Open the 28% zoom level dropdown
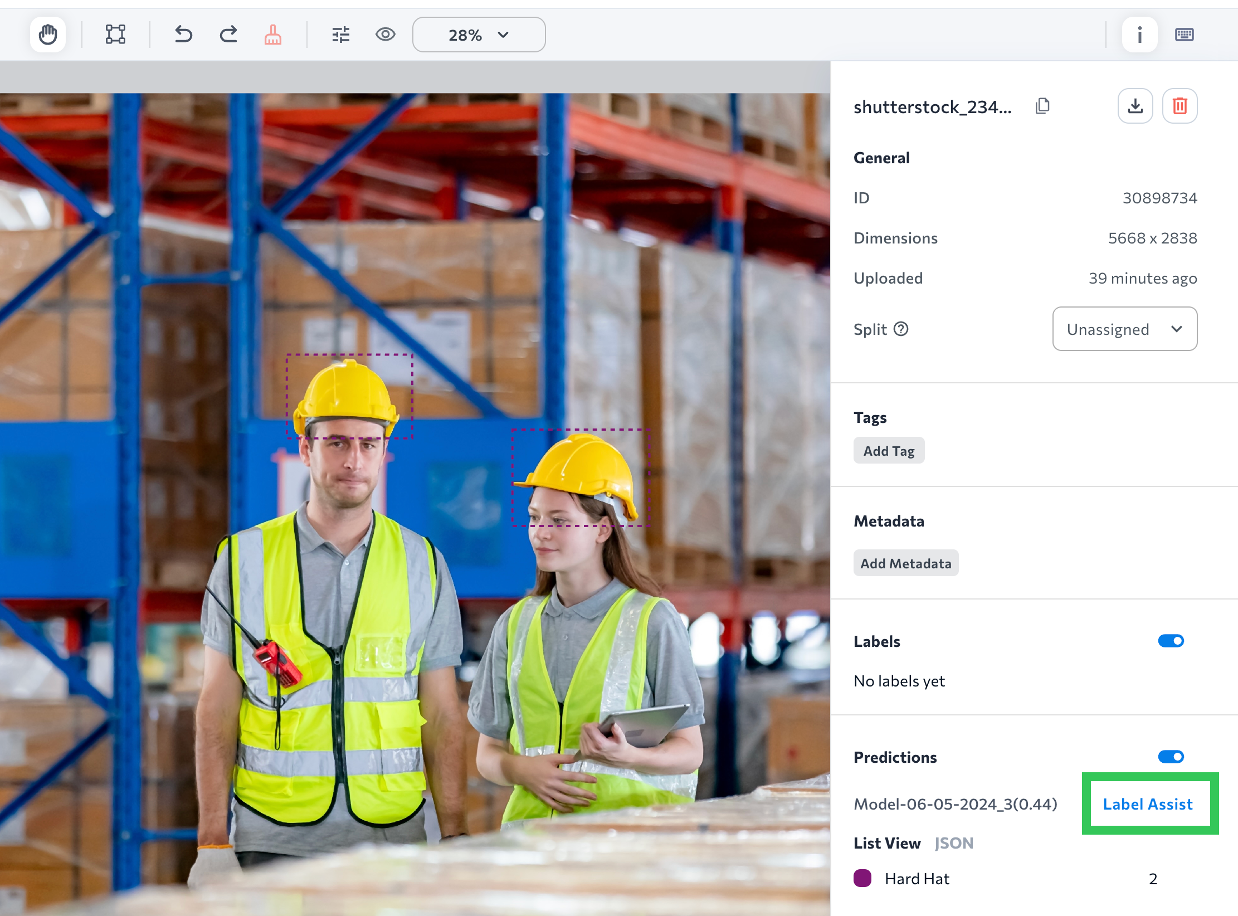1238x916 pixels. [479, 35]
